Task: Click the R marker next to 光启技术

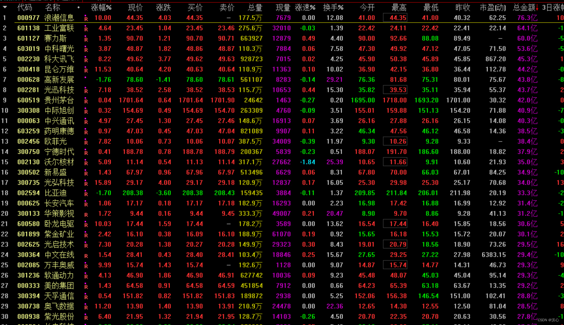Action: point(86,245)
